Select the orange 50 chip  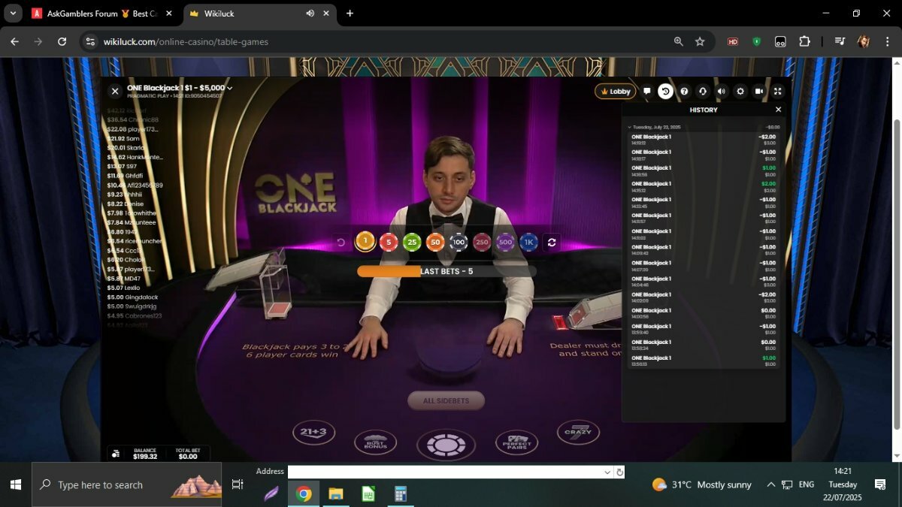435,242
